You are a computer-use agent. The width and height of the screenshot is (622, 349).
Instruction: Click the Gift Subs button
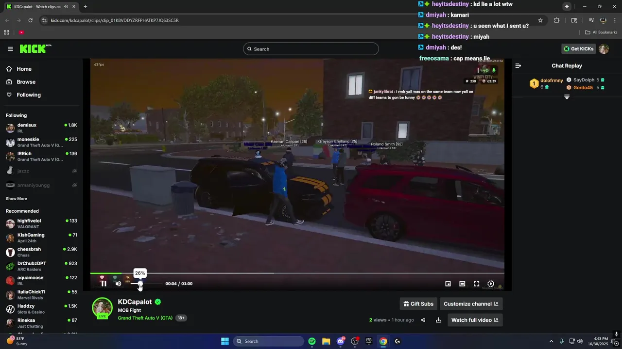(418, 304)
